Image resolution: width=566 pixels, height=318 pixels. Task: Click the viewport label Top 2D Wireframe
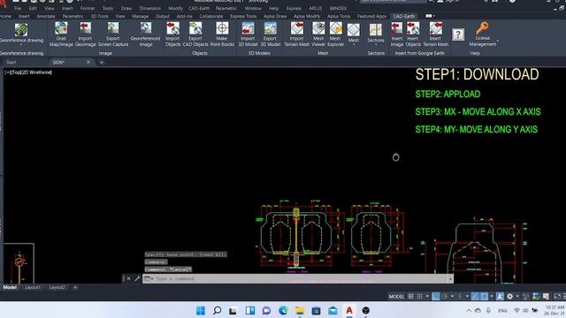coord(28,72)
